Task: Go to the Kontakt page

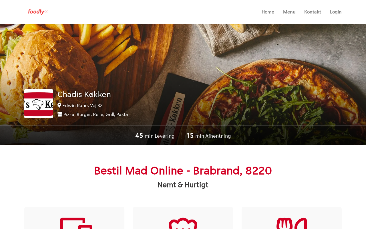Action: point(313,12)
